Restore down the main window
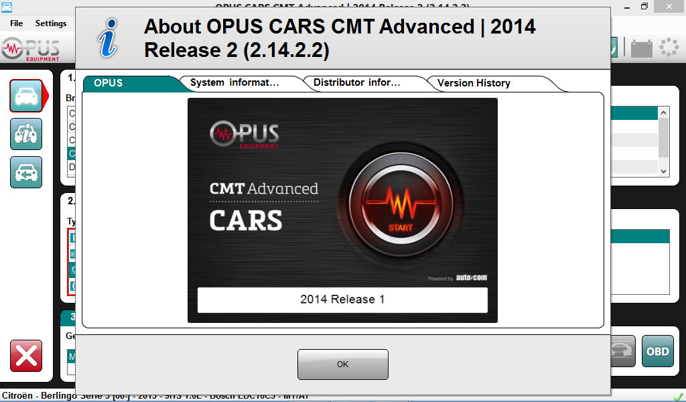 644,7
